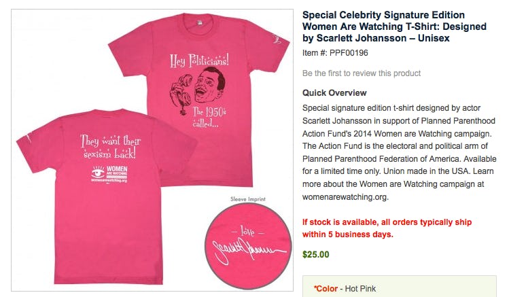Click the womenarewatching.org text in description
Image resolution: width=509 pixels, height=297 pixels.
tap(345, 197)
